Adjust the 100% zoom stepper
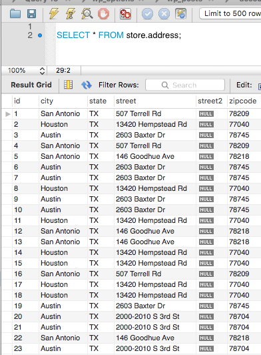 click(42, 71)
